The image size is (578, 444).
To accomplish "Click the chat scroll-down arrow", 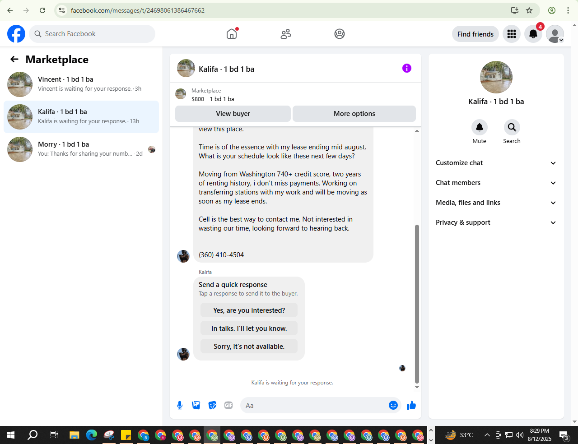I will [417, 387].
